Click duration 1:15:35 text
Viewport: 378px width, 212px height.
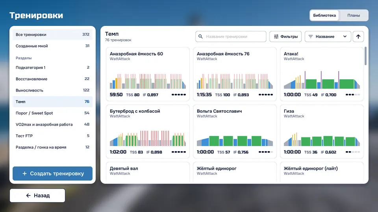pos(204,95)
